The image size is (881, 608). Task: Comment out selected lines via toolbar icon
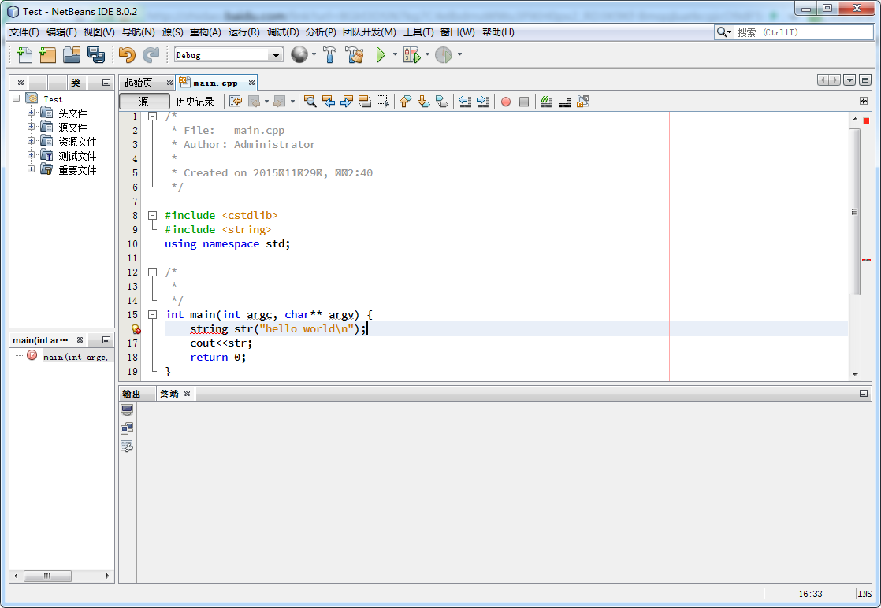tap(546, 101)
